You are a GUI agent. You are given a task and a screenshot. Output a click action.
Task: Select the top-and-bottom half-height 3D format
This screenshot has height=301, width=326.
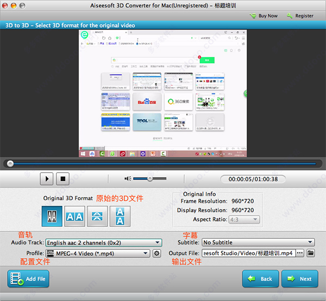[97, 216]
